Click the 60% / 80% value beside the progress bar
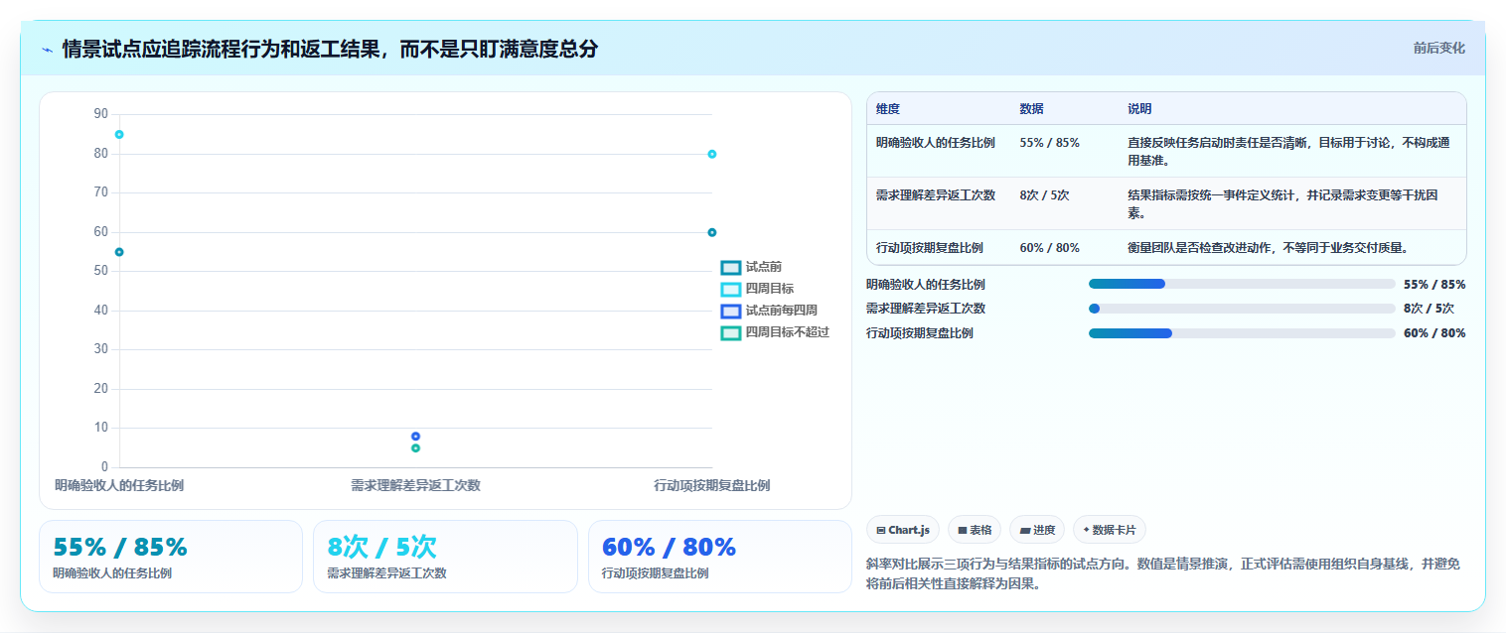Screen dimensions: 1506x633 [x=1434, y=333]
